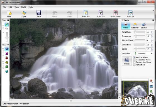Select water mask number 5
Image resolution: width=156 pixels, height=107 pixels.
(x=7, y=67)
